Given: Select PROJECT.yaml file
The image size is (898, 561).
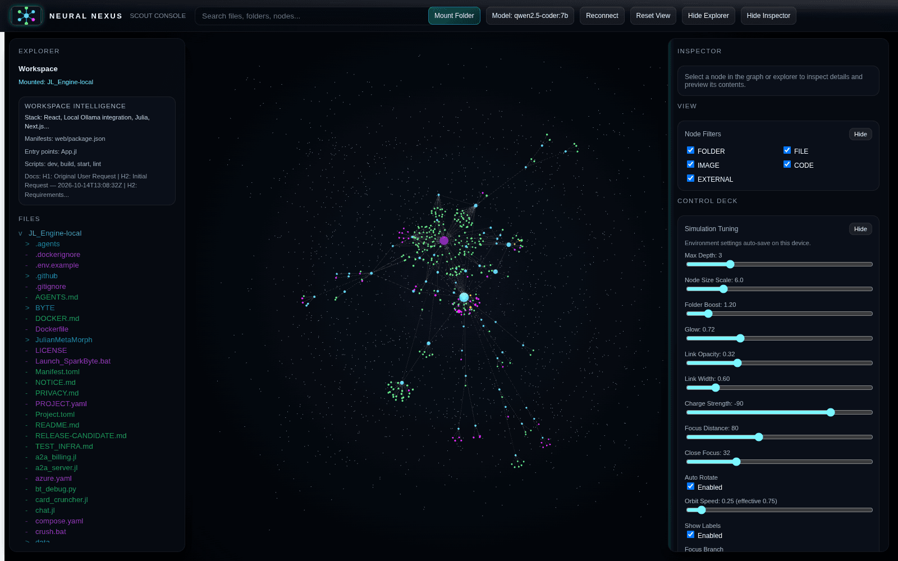Looking at the screenshot, I should [x=61, y=404].
